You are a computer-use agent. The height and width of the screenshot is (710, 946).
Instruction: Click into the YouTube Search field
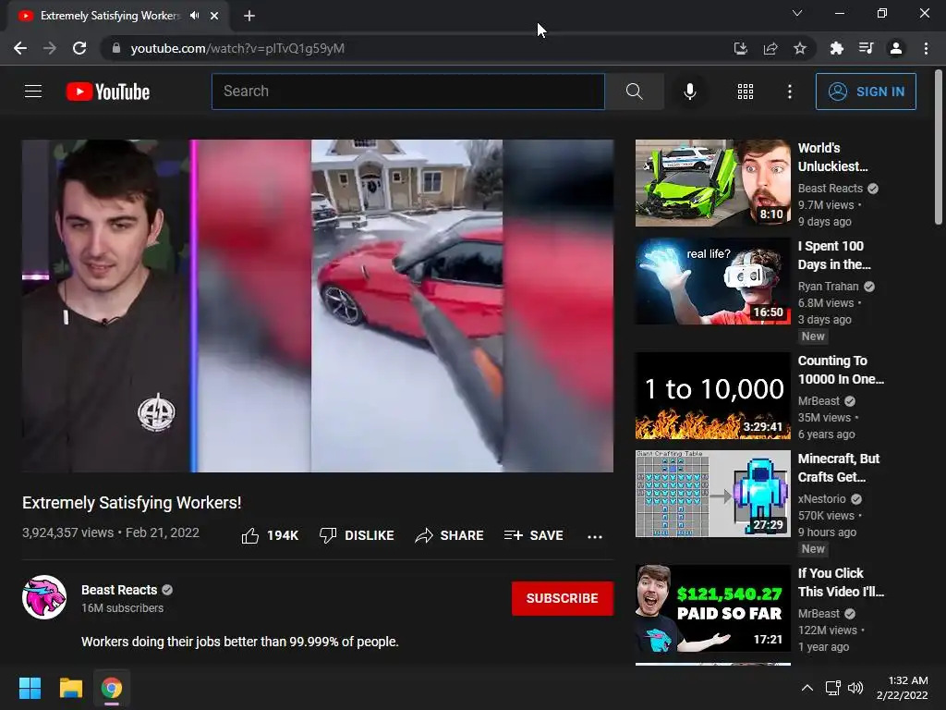(x=407, y=92)
